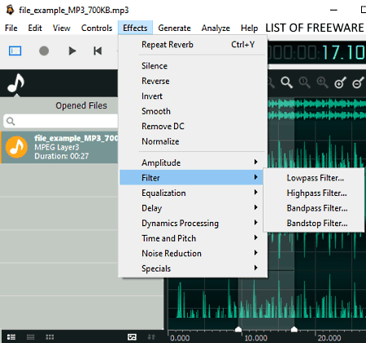
Task: Open the music note files tab
Action: pos(16,83)
